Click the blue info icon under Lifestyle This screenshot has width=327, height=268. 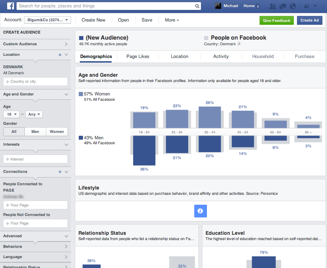click(201, 211)
